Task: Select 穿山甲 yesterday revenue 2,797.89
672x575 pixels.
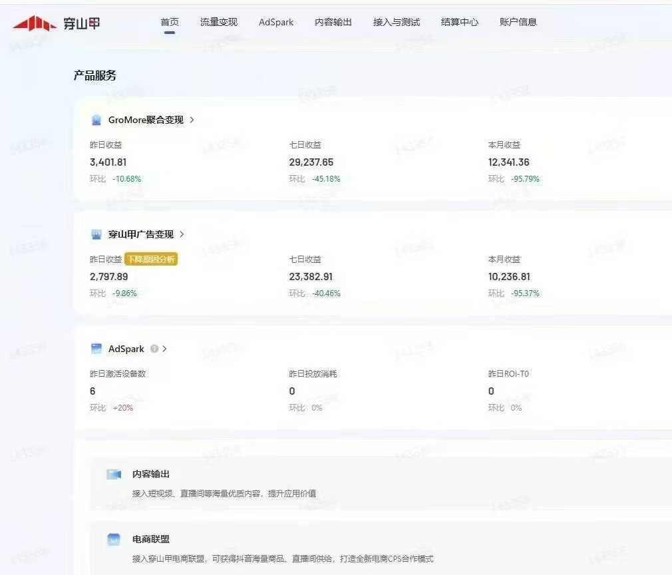Action: pos(109,277)
